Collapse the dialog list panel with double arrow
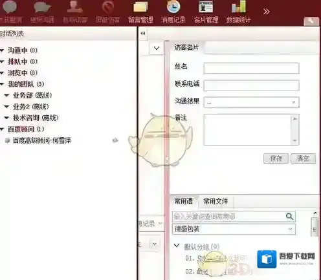 [142, 34]
